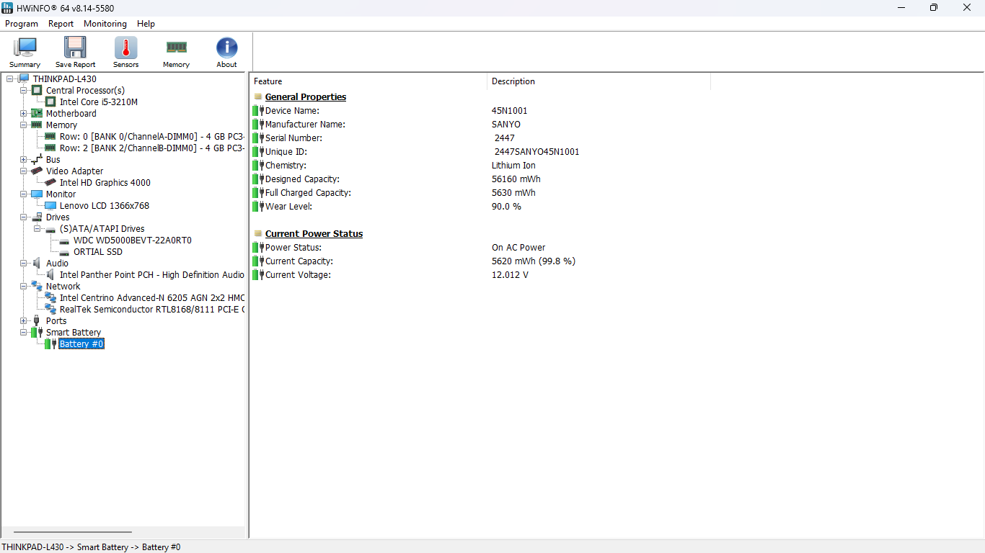Screen dimensions: 985x553
Task: Select Intel HD Graphics 4000 entry
Action: tap(105, 182)
